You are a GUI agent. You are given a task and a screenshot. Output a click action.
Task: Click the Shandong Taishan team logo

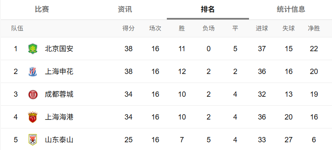tap(33, 140)
